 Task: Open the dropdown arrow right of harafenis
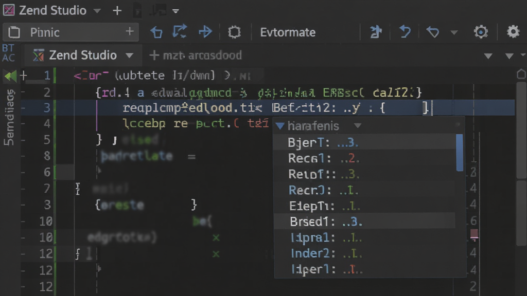tap(358, 126)
